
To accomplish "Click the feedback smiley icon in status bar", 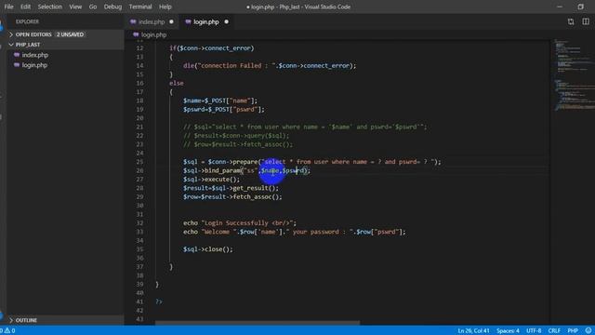I will (588, 331).
